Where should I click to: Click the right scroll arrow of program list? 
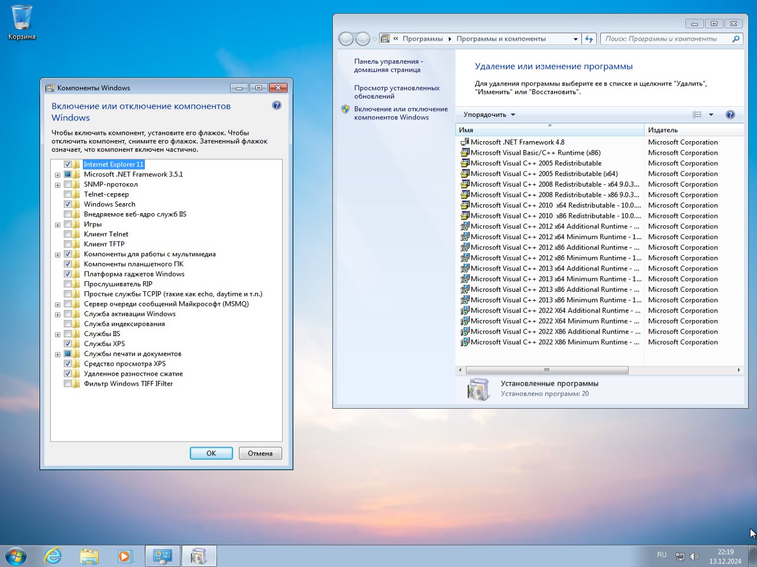coord(739,370)
